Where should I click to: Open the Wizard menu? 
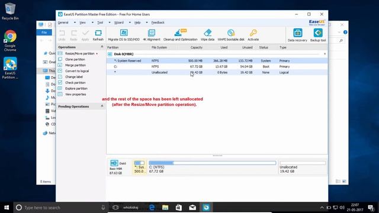[x=118, y=22]
